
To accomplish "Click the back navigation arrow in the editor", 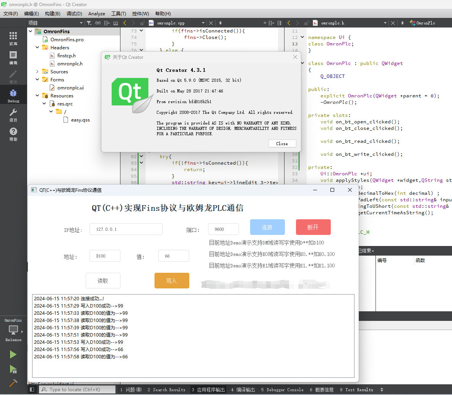I will tap(124, 23).
